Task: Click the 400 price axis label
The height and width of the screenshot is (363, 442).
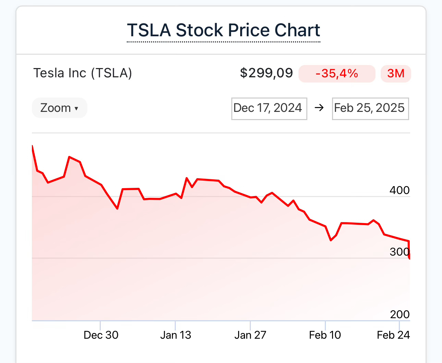Action: 399,190
